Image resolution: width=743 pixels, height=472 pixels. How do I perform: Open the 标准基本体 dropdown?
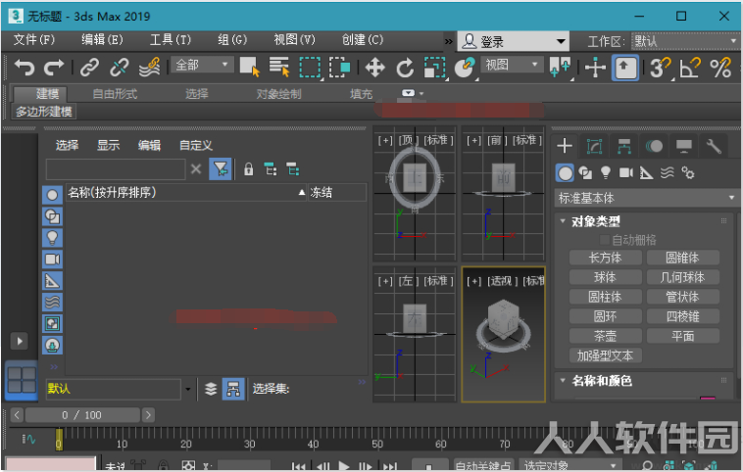tap(646, 198)
